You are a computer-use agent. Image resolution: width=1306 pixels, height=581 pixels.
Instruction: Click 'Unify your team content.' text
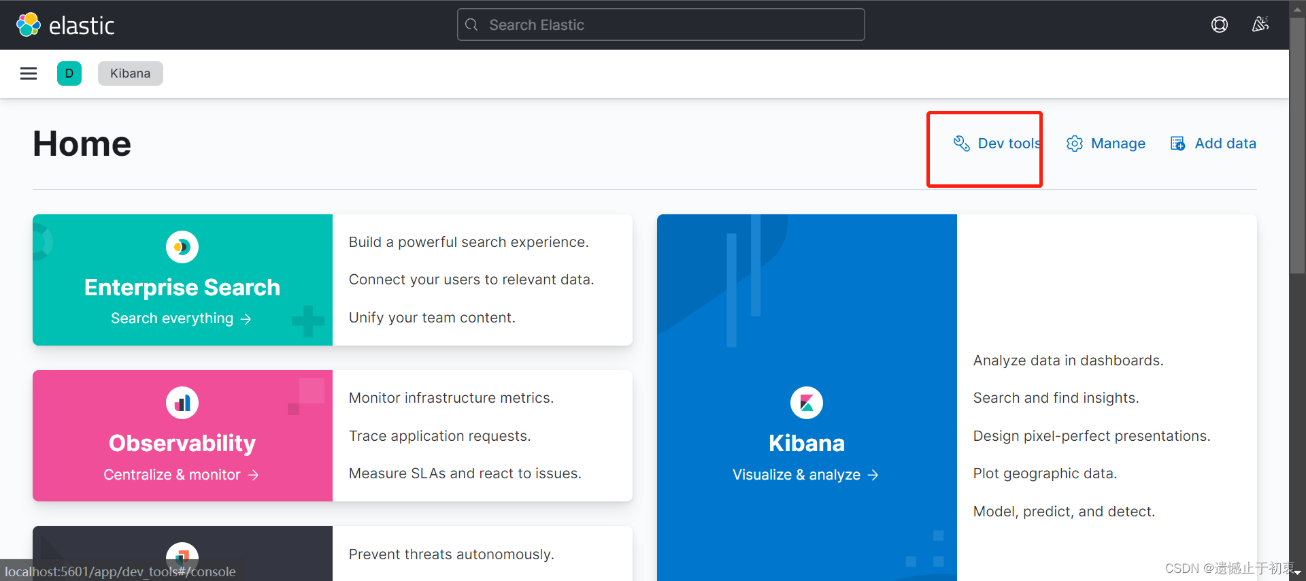tap(432, 318)
